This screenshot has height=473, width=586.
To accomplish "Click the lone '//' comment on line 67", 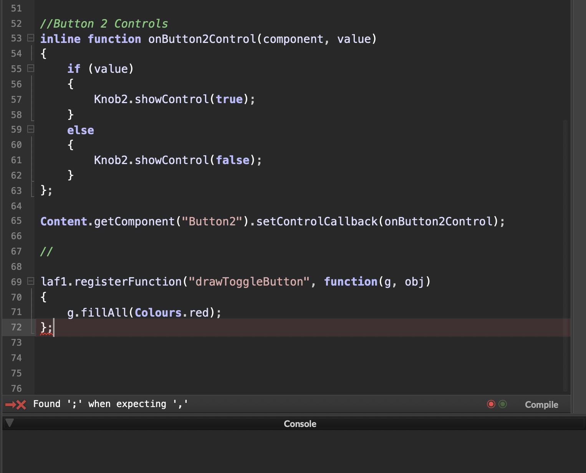I will (46, 251).
